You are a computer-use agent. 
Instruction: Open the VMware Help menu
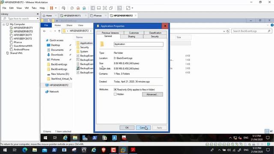click(42, 8)
